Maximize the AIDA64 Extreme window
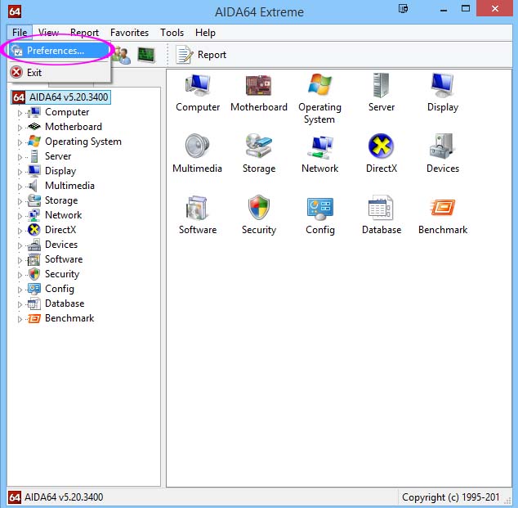 (x=466, y=9)
